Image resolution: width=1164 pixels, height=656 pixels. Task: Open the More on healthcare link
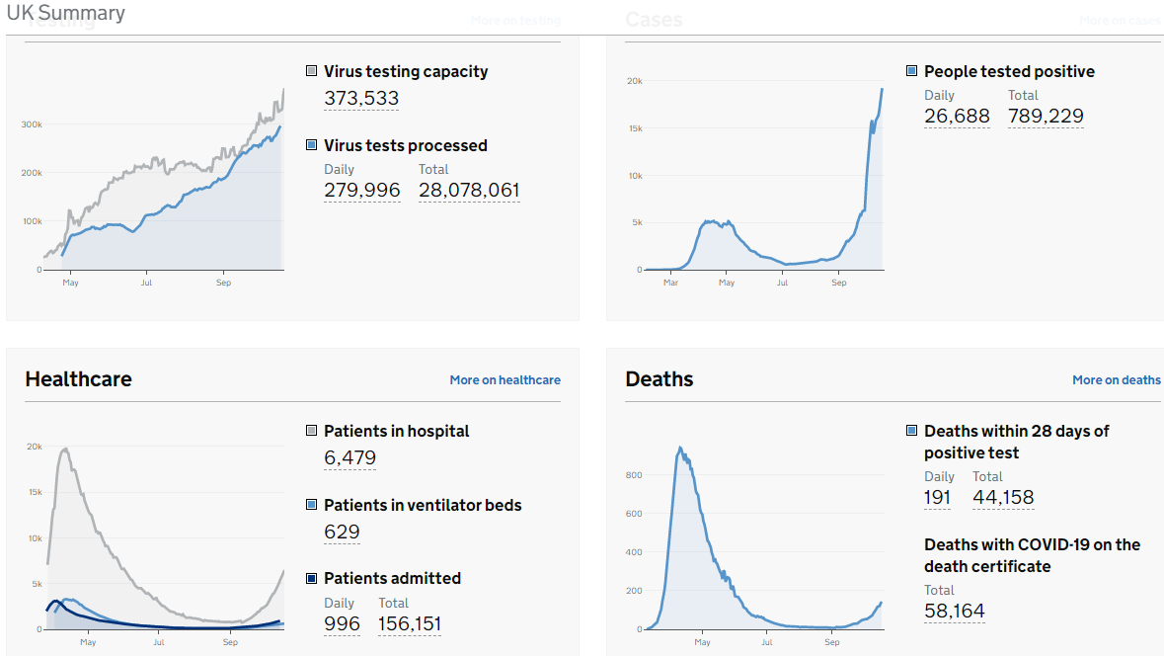click(x=504, y=379)
